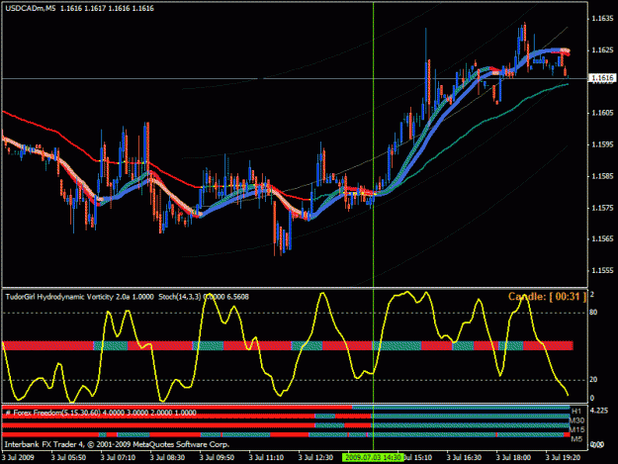
Task: Click the 3 Jul 05:50 time axis label
Action: pos(68,458)
